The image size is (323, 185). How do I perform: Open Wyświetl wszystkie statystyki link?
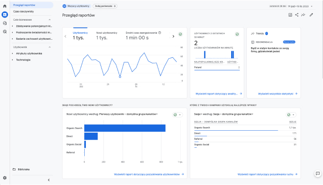(x=278, y=94)
